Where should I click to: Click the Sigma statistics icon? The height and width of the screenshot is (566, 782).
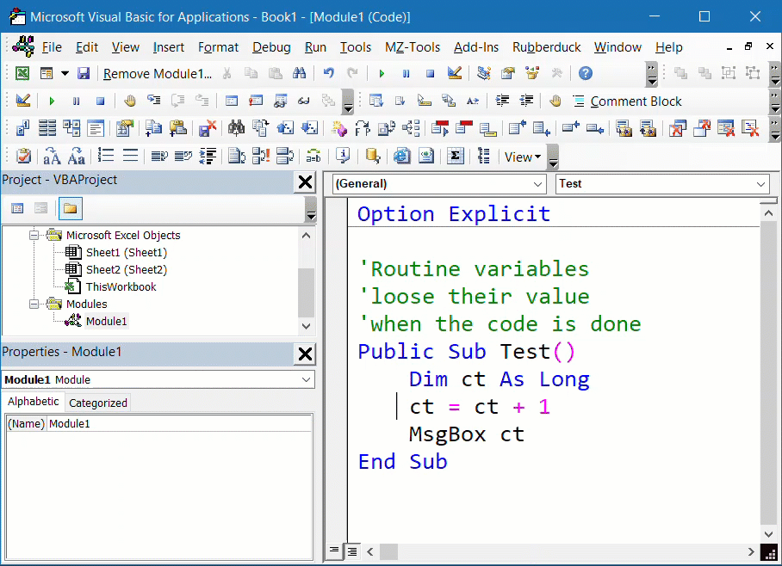[455, 157]
